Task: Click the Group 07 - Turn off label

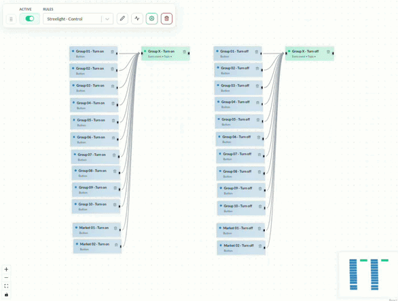Action: tap(237, 154)
